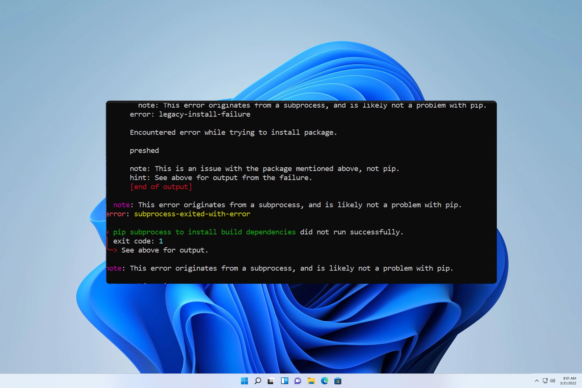Click the 'error: legacy-install-failure' line
The image size is (582, 388).
[190, 114]
